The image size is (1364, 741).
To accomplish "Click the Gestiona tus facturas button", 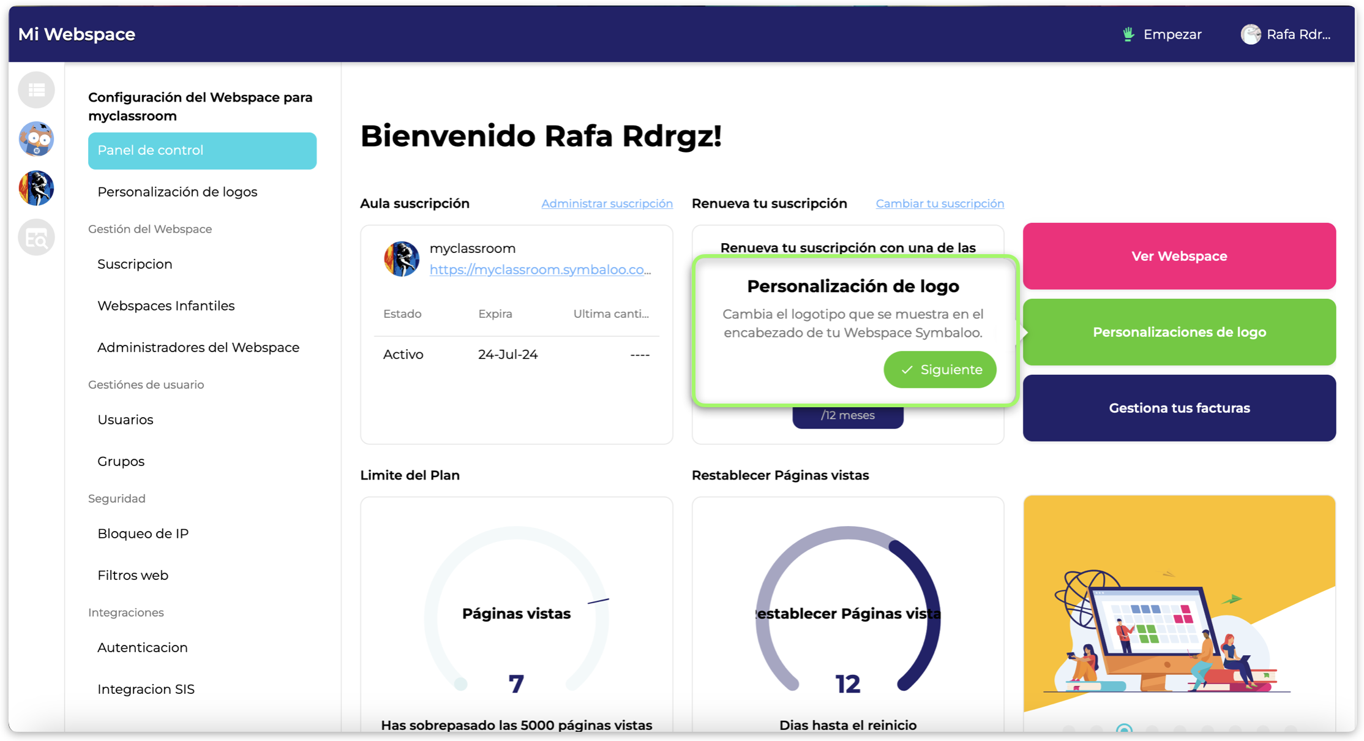I will coord(1179,408).
